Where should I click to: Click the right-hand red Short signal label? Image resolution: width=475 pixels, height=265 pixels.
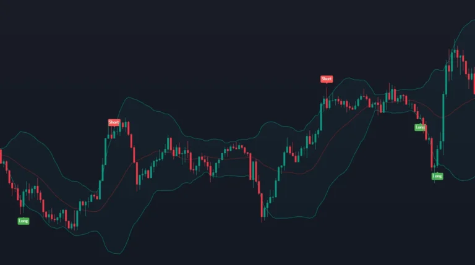327,79
